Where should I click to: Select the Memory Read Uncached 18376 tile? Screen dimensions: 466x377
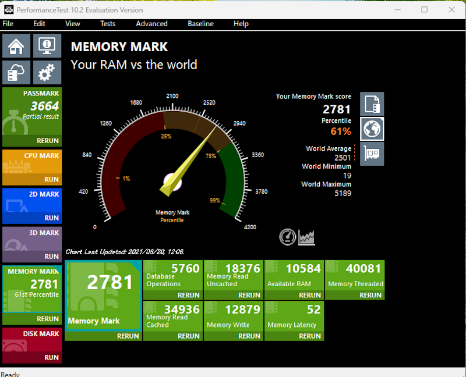(x=234, y=275)
